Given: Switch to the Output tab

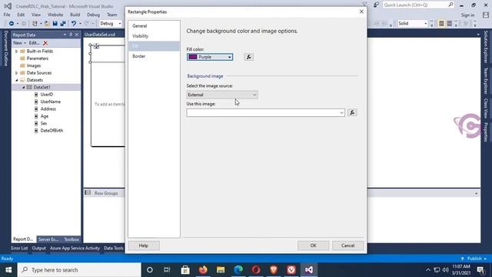Looking at the screenshot, I should (38, 248).
